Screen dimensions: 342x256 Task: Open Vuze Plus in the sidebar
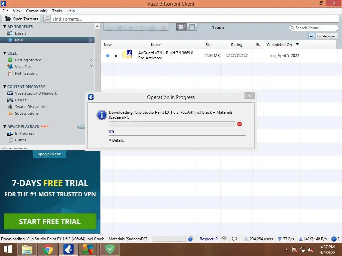23,67
